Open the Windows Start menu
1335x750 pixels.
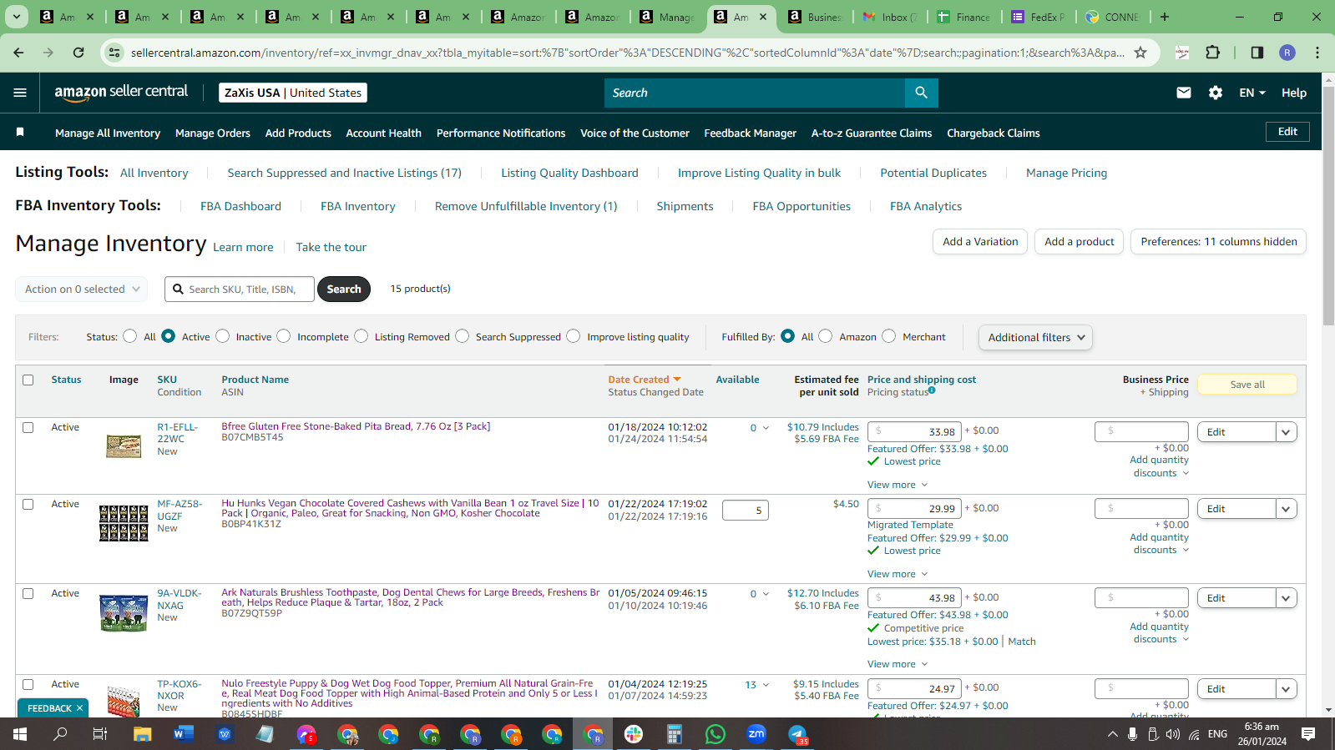click(20, 734)
